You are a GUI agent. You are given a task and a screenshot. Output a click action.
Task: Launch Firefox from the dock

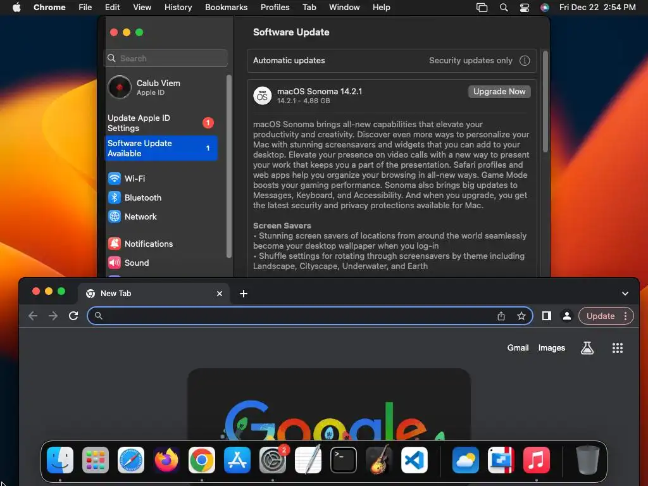(x=166, y=460)
